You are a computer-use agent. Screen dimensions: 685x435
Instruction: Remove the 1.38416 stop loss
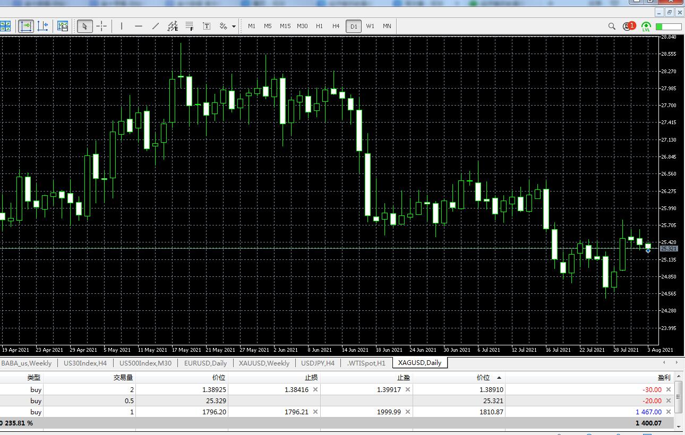click(315, 389)
